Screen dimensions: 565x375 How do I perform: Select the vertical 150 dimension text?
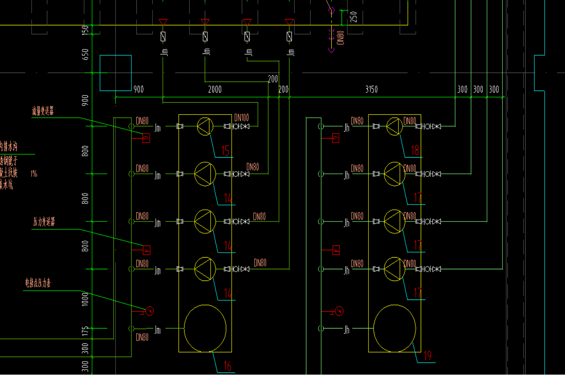[85, 30]
